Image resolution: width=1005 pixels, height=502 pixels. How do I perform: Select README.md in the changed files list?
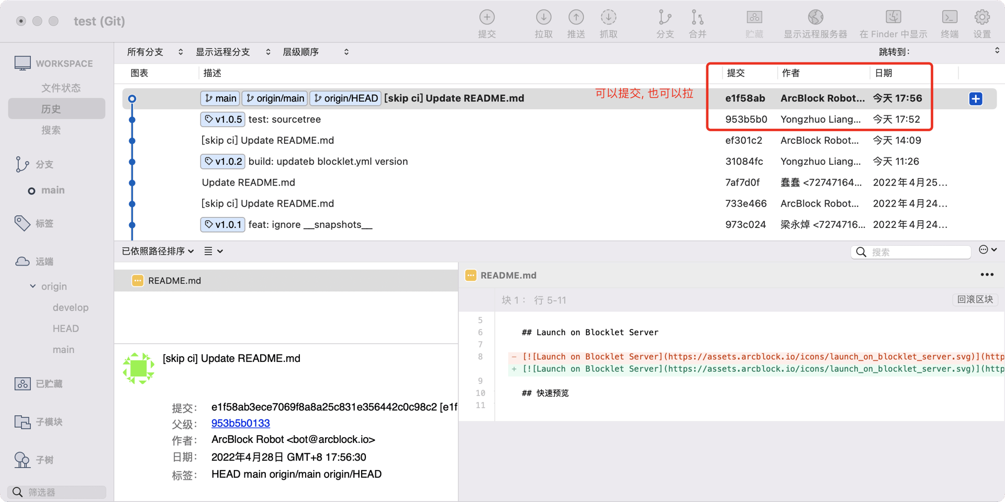pos(286,281)
